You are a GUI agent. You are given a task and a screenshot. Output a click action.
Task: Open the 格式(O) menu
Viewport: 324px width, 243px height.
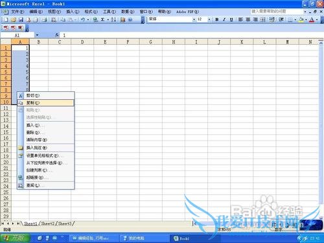tap(91, 12)
